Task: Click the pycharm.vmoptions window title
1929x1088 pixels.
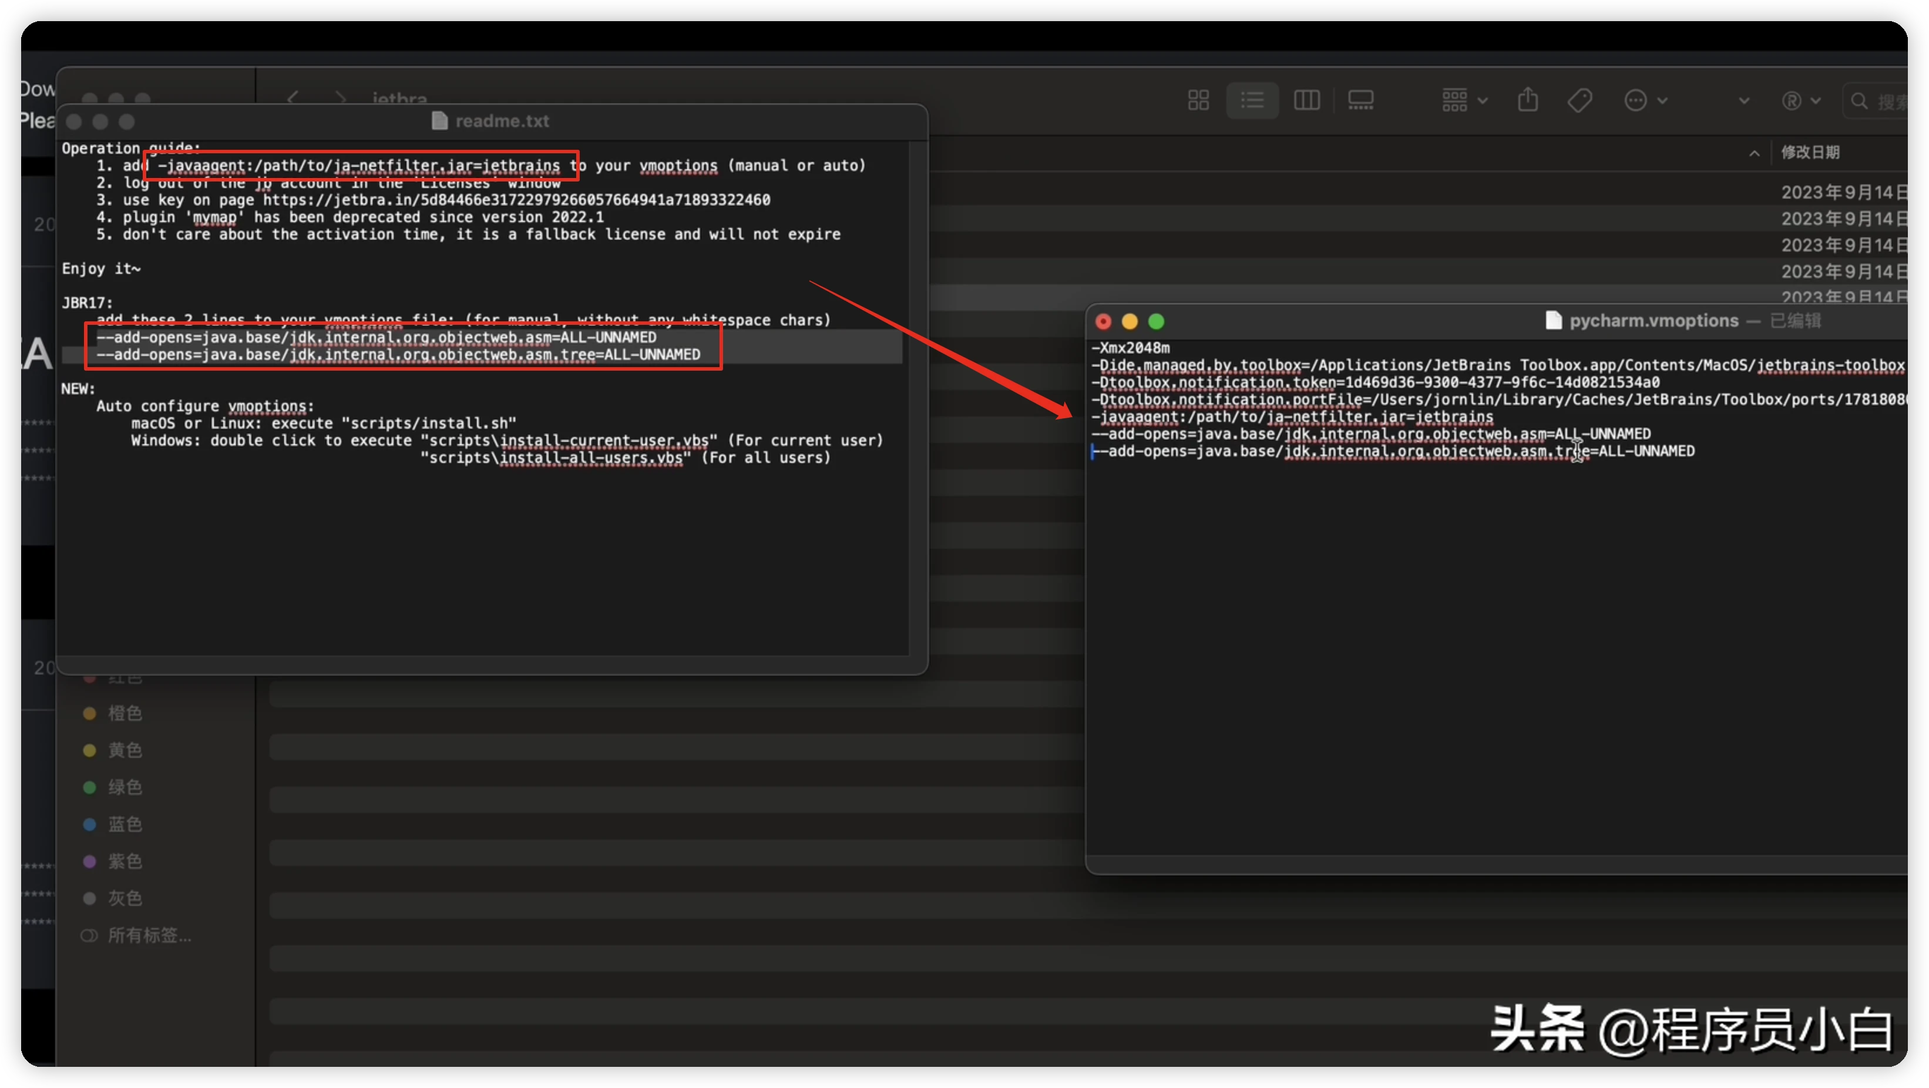Action: (1654, 321)
